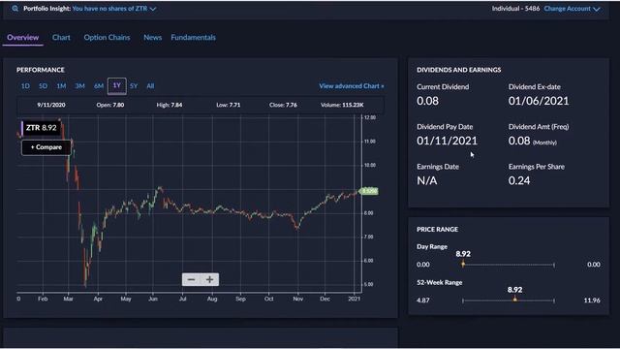Select the 5Y performance range
Screen dimensions: 620x349
[134, 86]
